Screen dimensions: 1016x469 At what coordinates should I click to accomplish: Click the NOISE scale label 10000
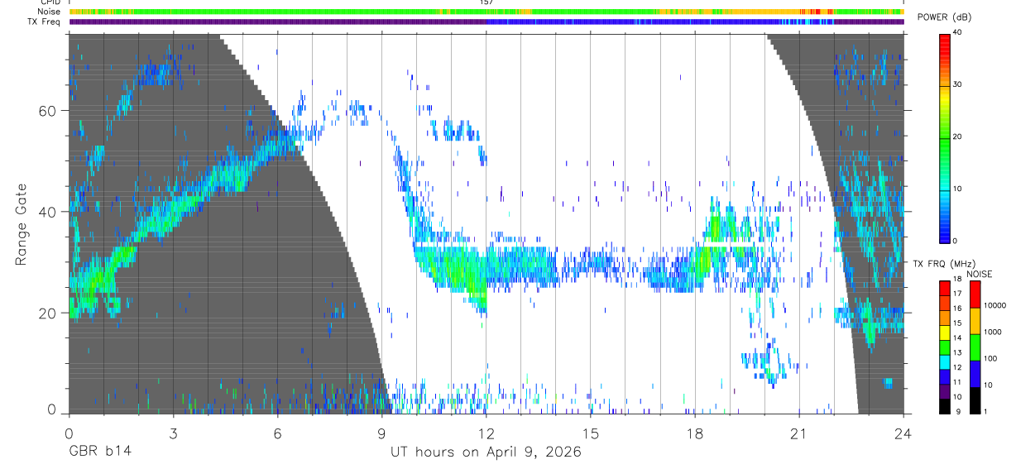(x=995, y=305)
